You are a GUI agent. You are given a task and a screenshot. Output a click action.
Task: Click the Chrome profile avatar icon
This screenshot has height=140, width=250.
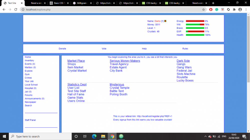click(x=240, y=9)
